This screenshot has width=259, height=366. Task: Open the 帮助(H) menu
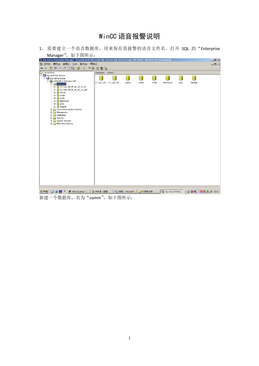click(x=94, y=64)
